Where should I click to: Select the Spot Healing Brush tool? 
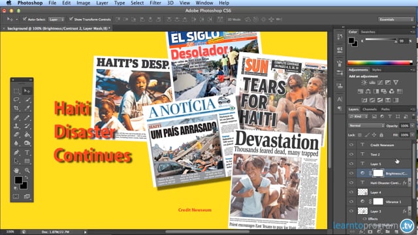point(16,117)
